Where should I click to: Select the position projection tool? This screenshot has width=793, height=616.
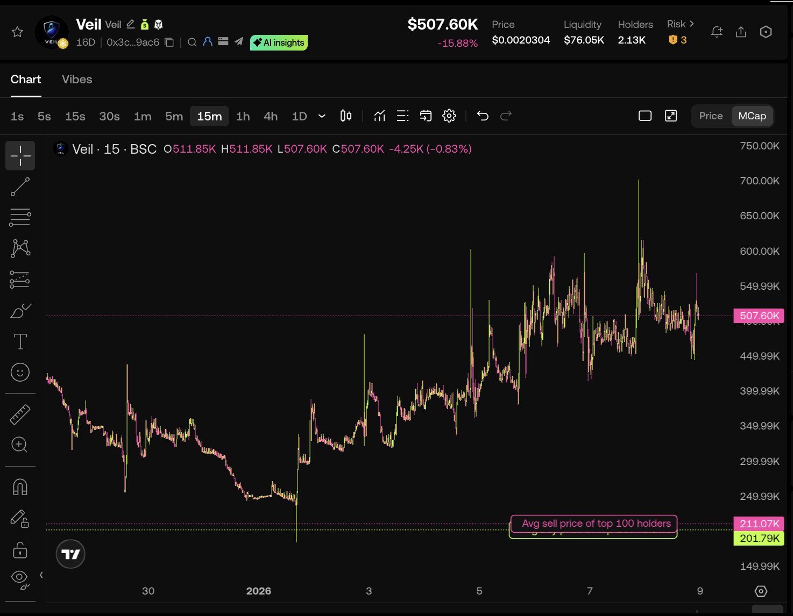coord(20,280)
